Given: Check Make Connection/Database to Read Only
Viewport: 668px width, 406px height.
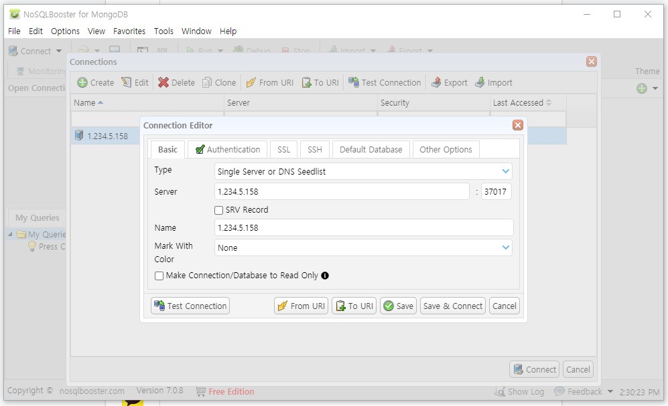Looking at the screenshot, I should click(159, 276).
